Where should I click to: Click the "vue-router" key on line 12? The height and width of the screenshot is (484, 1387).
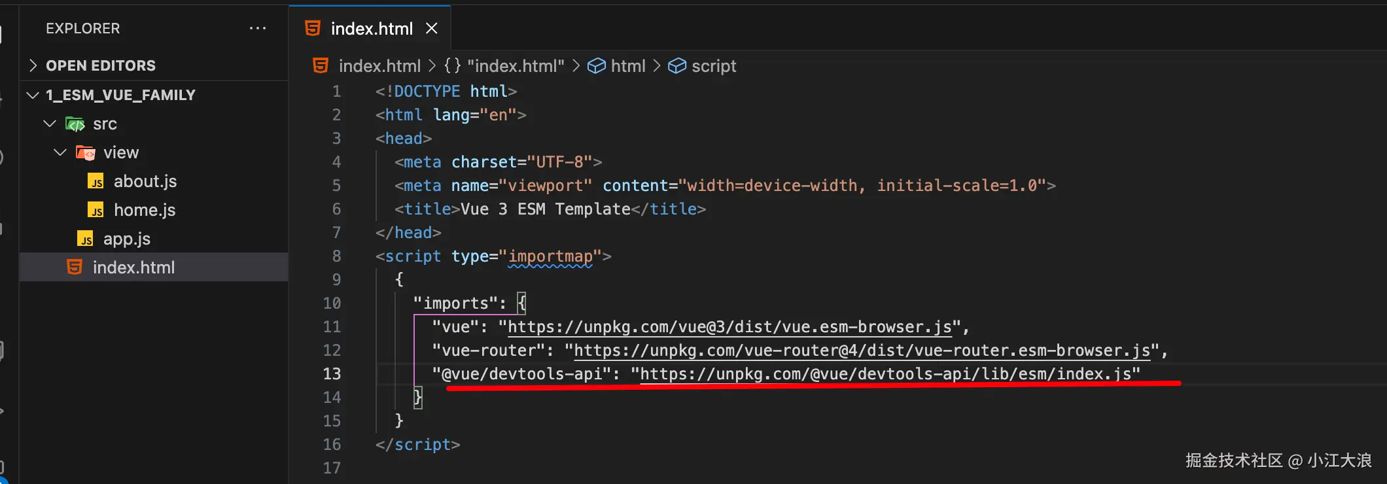tap(487, 351)
